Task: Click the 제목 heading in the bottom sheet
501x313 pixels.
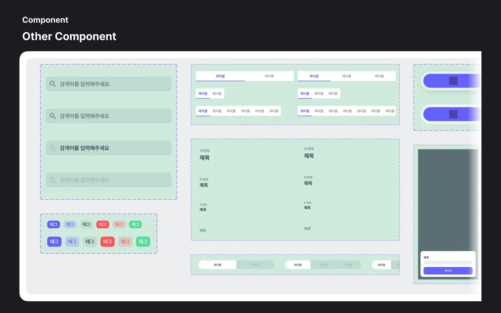Action: point(426,257)
